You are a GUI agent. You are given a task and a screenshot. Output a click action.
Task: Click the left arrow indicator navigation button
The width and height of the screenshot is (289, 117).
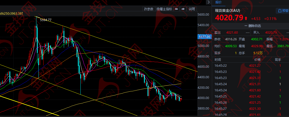tap(176, 9)
